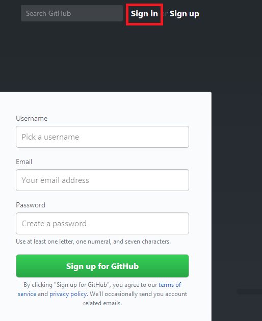Viewport: 262px width, 321px height.
Task: Open the terms of service link
Action: click(x=170, y=285)
